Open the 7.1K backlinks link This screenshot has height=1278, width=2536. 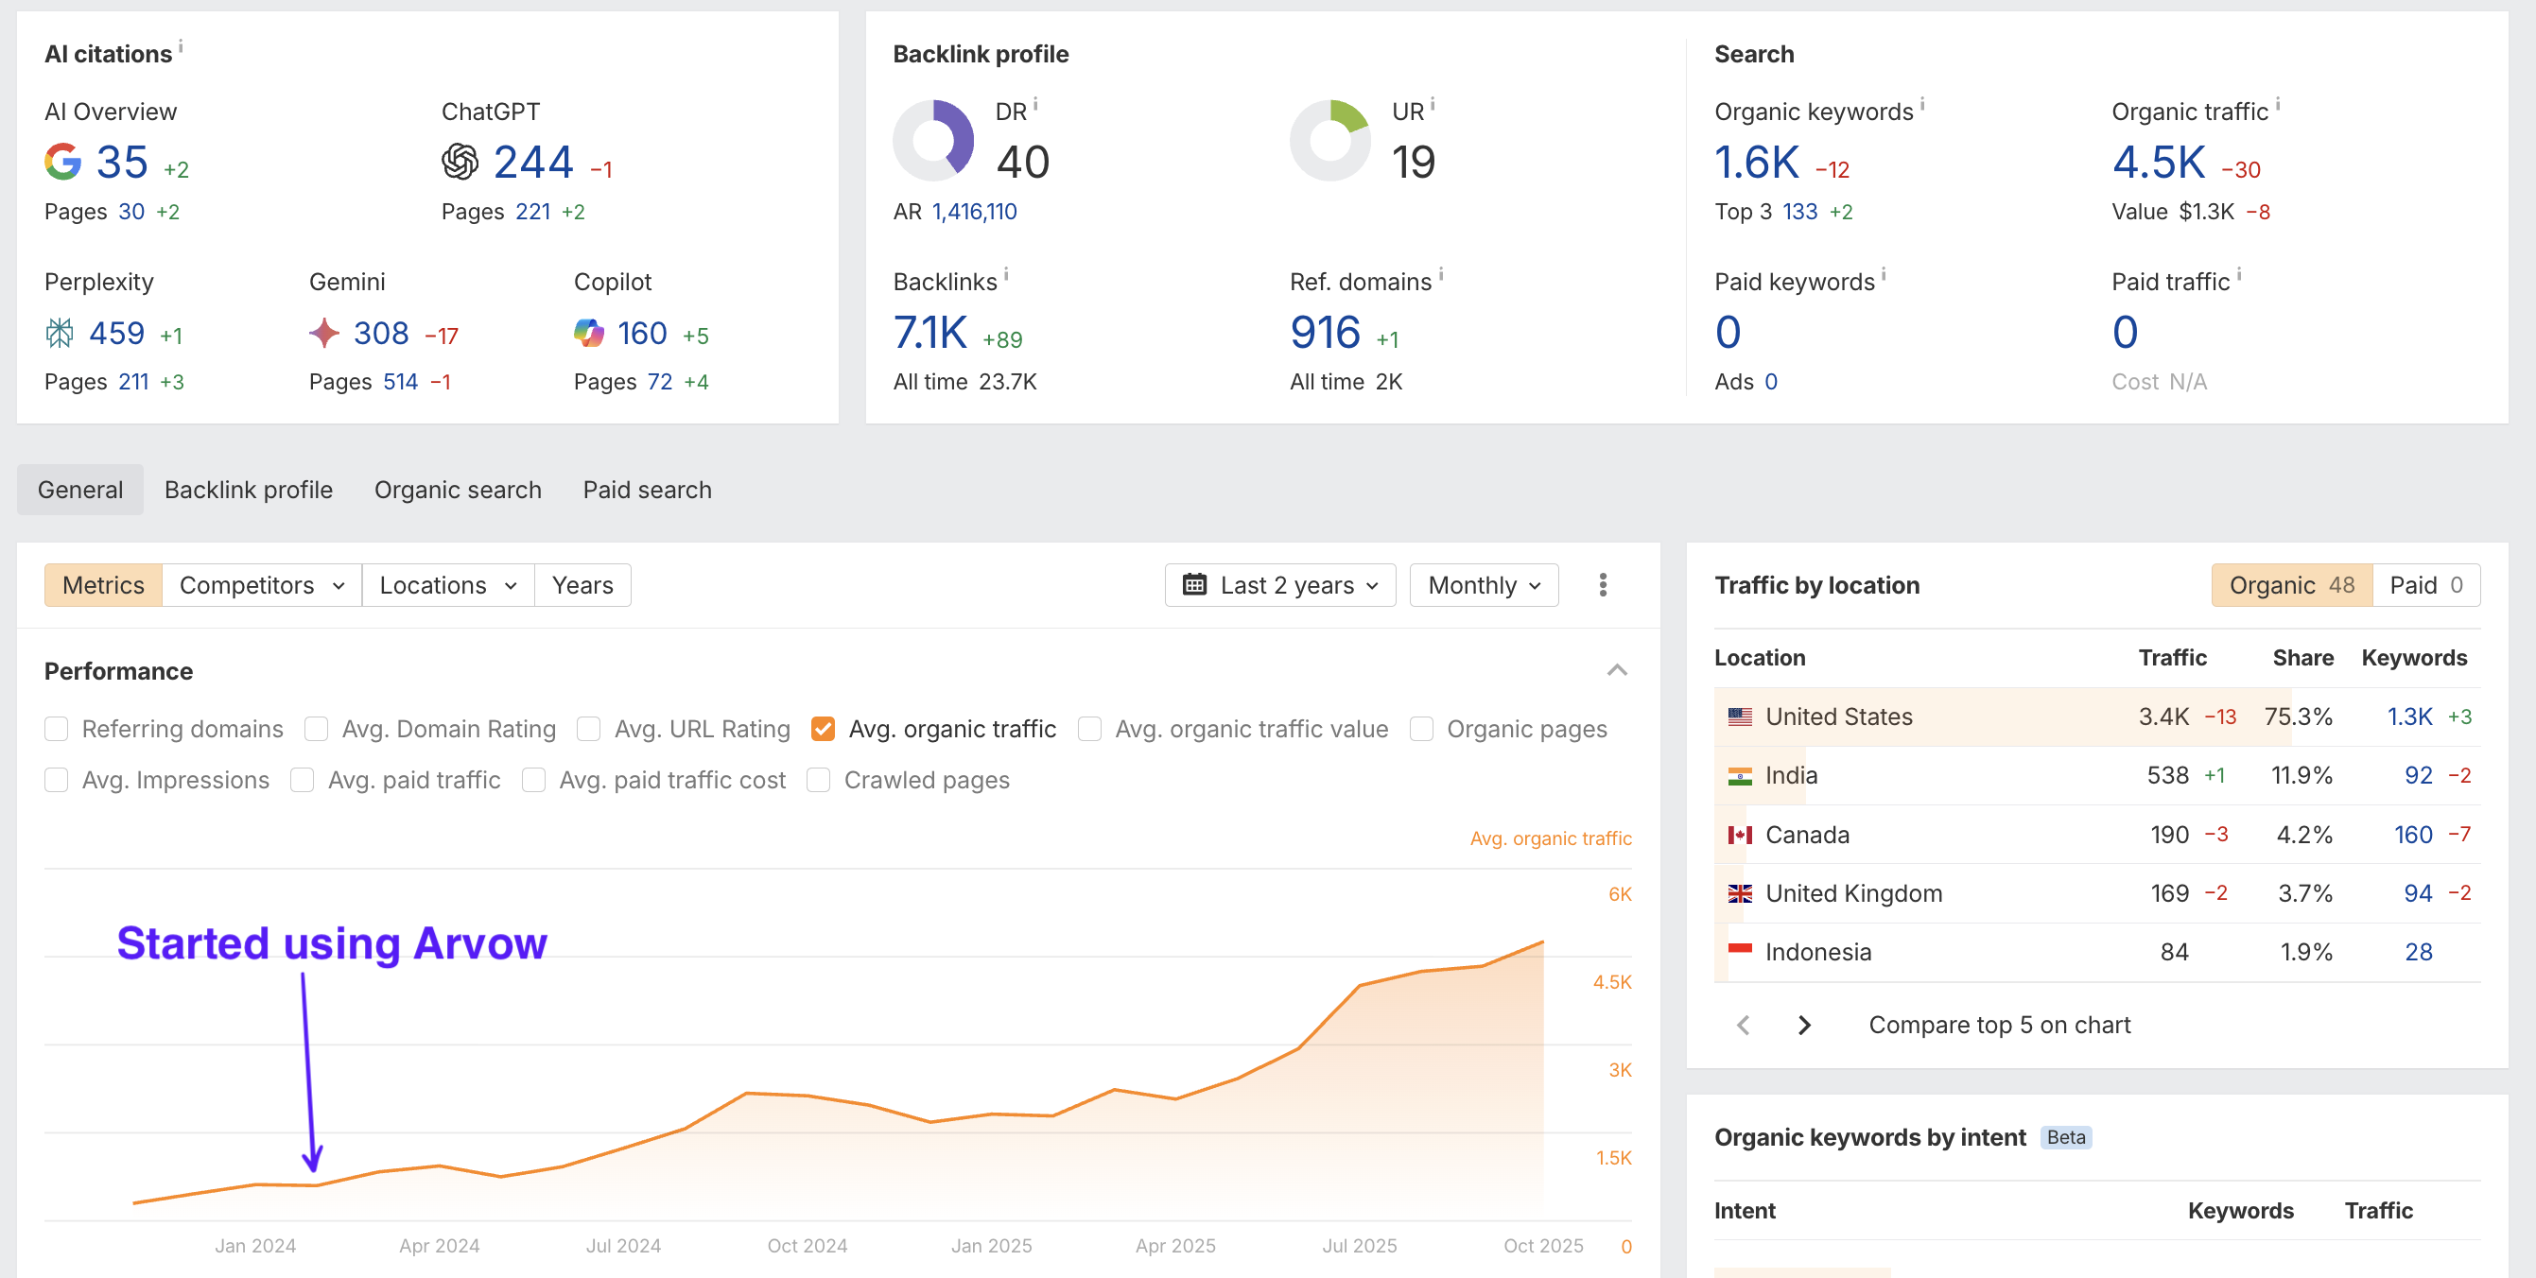click(929, 334)
